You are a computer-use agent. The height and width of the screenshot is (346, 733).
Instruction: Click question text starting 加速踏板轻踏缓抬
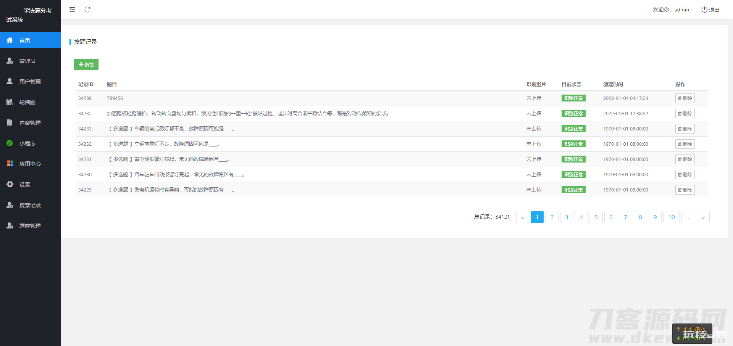click(249, 113)
